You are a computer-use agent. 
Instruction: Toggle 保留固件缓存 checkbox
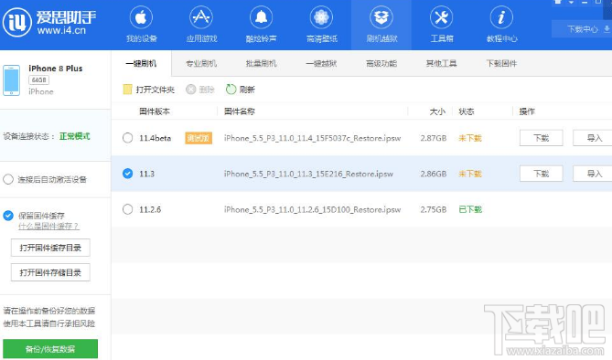point(8,216)
